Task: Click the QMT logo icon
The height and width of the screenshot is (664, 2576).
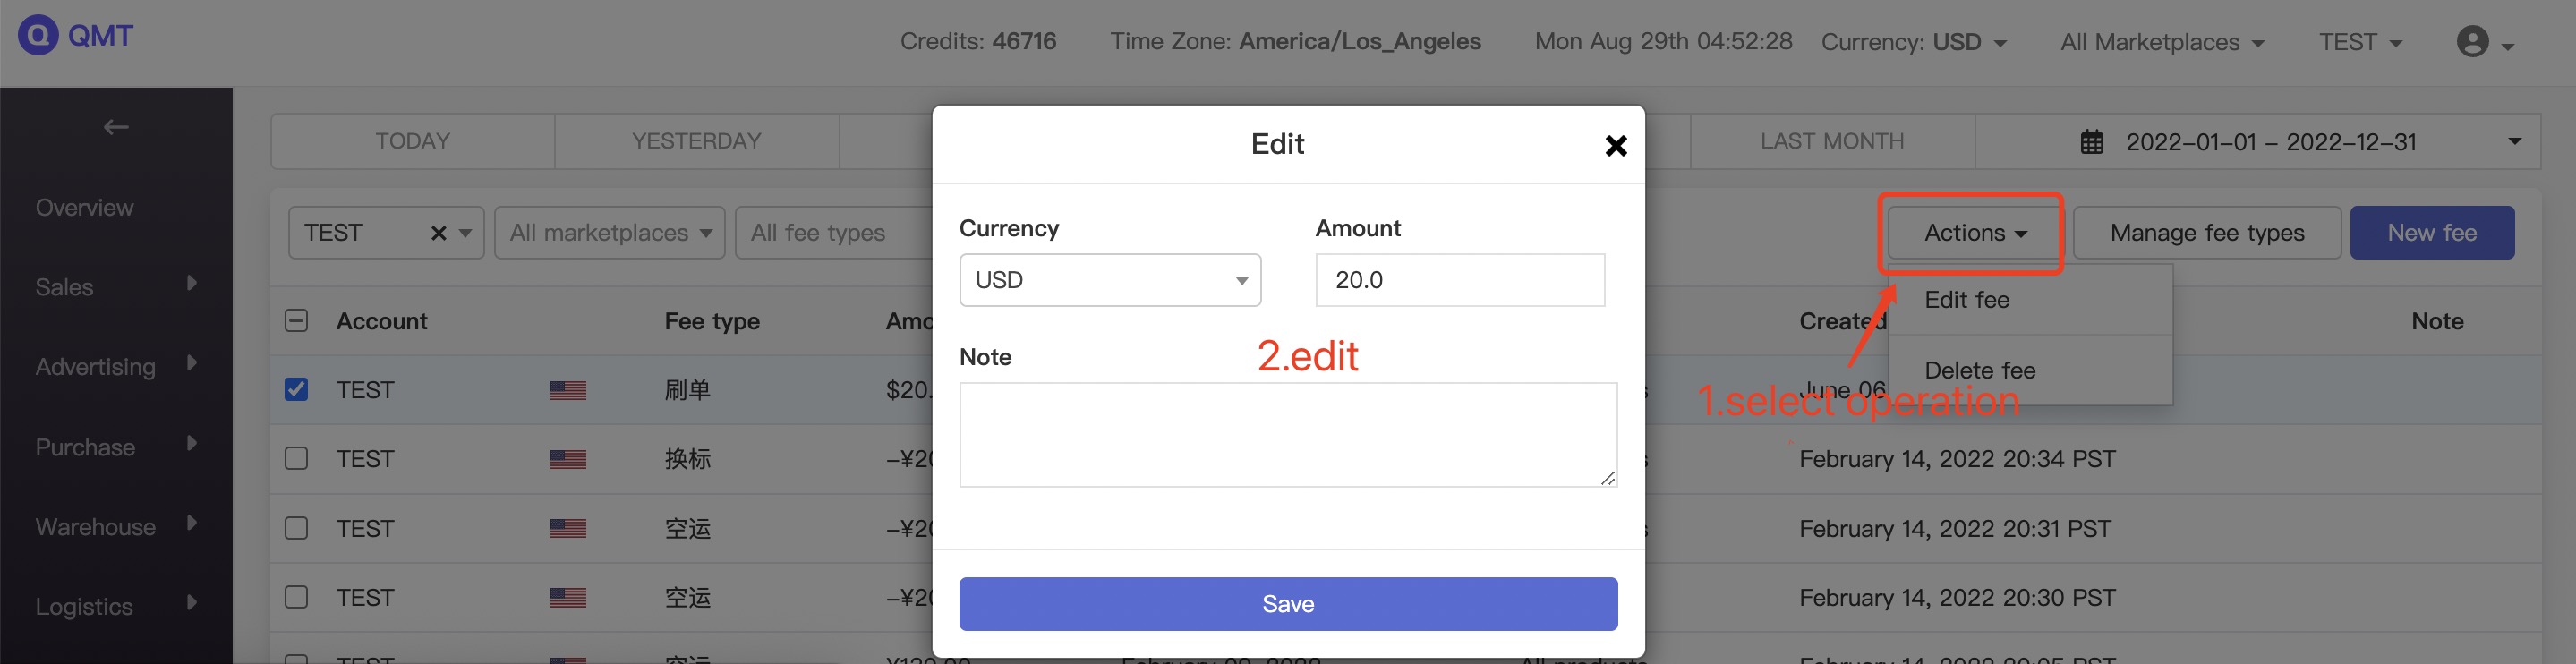Action: (38, 35)
